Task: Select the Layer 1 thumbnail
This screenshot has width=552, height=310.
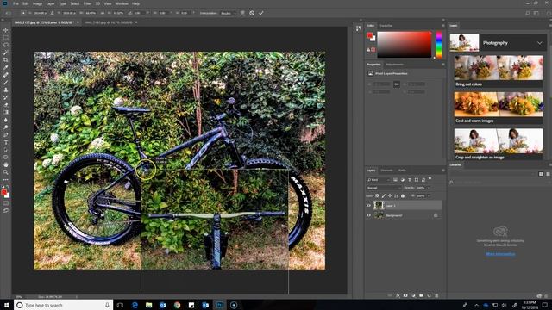Action: coord(379,205)
